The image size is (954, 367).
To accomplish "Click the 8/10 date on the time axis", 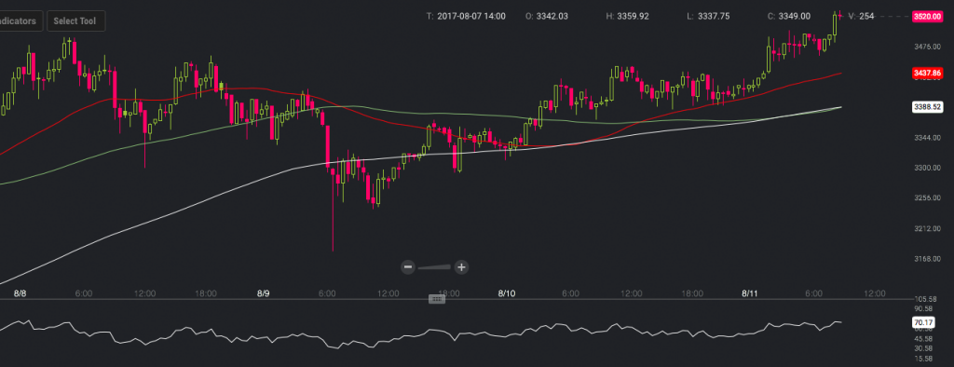I will coord(506,293).
